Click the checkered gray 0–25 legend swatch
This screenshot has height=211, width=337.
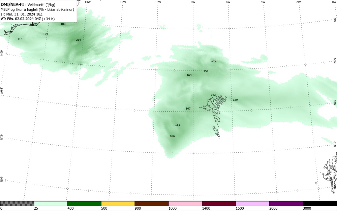click(17, 204)
